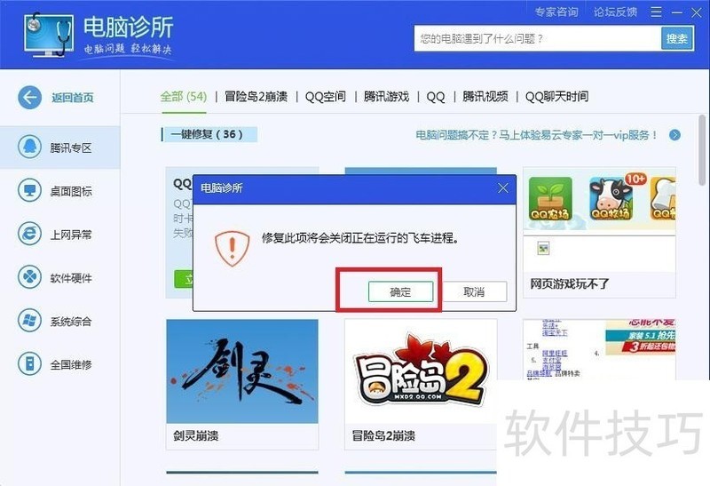
Task: Close the 电脑诊所 dialog with X
Action: (x=503, y=188)
